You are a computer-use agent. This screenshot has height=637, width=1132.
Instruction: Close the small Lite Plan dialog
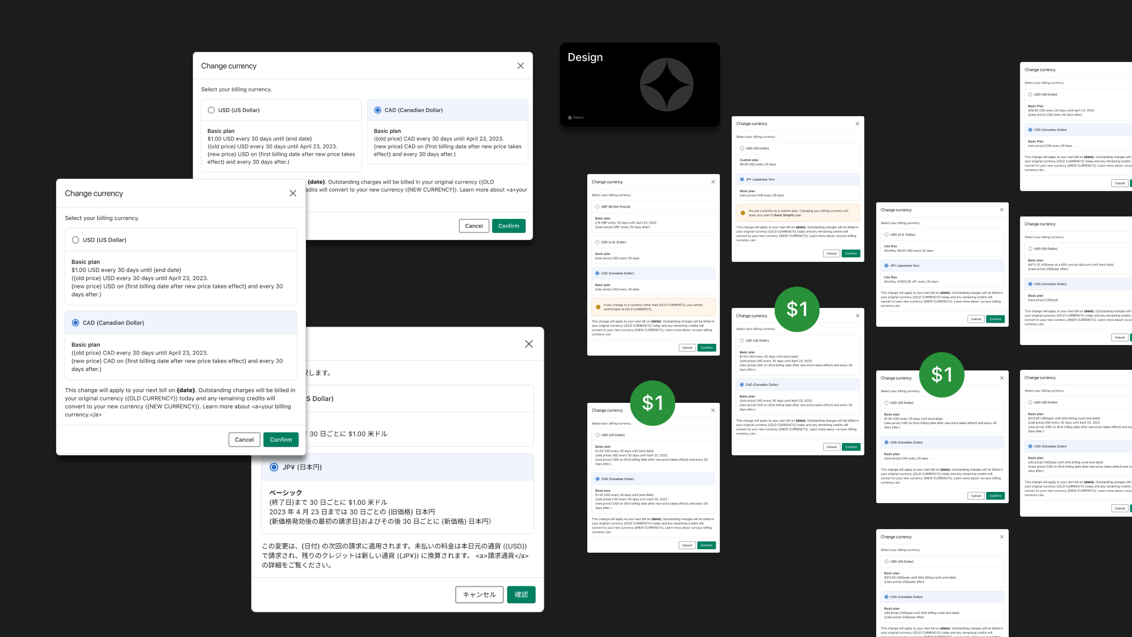tap(1002, 210)
